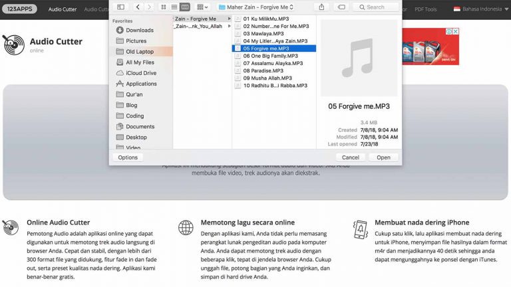The width and height of the screenshot is (511, 287).
Task: Open PDF Tools in site header
Action: (x=425, y=9)
